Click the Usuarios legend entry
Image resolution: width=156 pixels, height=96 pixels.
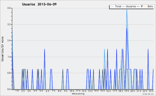pyautogui.click(x=129, y=6)
